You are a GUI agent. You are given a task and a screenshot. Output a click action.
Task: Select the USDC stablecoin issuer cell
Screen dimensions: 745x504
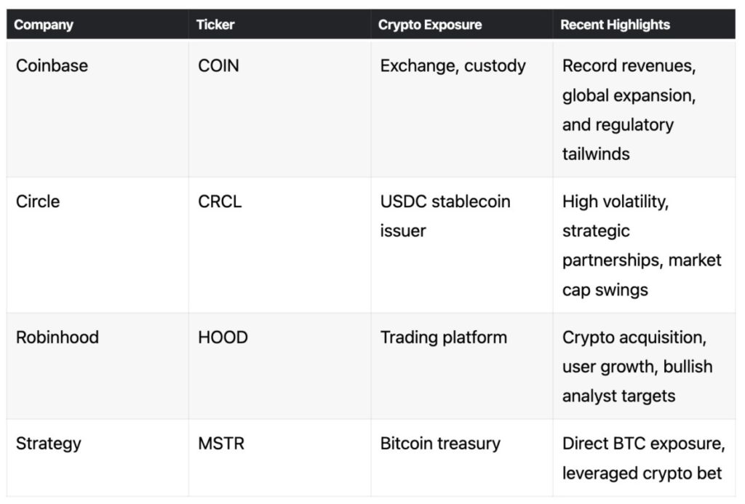click(445, 216)
